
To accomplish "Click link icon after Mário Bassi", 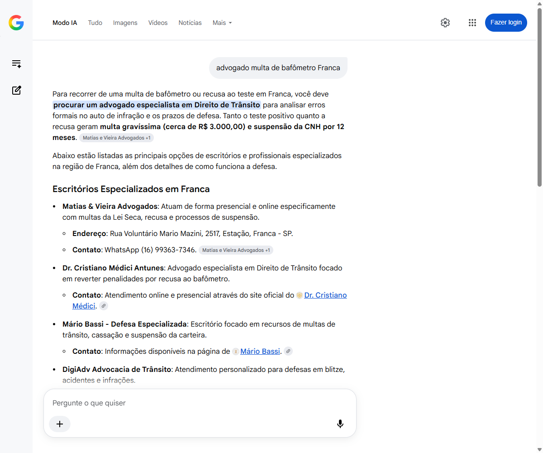I will pos(288,351).
